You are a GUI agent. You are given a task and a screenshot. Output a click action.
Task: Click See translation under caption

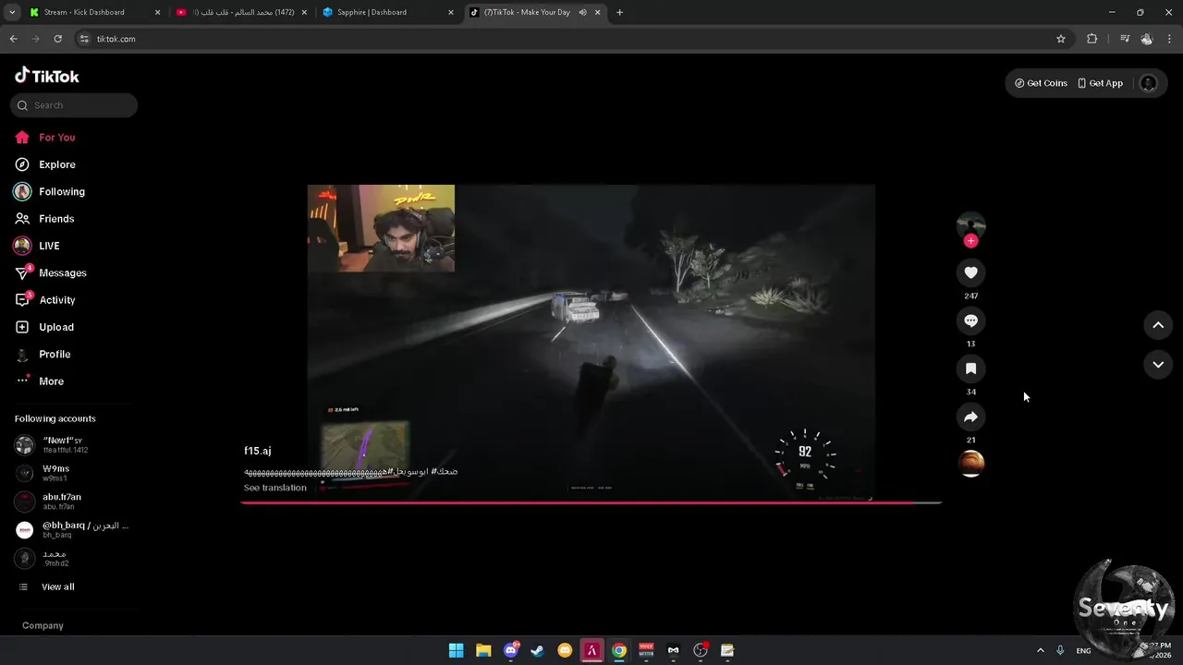click(x=274, y=488)
